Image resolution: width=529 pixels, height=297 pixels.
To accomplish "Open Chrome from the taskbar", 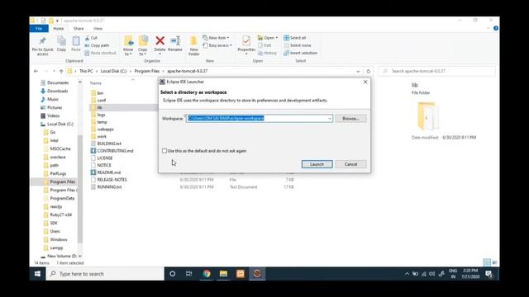I will [x=207, y=274].
